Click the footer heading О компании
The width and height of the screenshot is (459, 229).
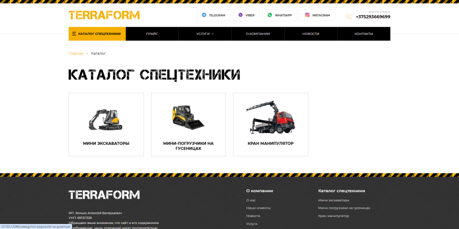click(x=259, y=191)
